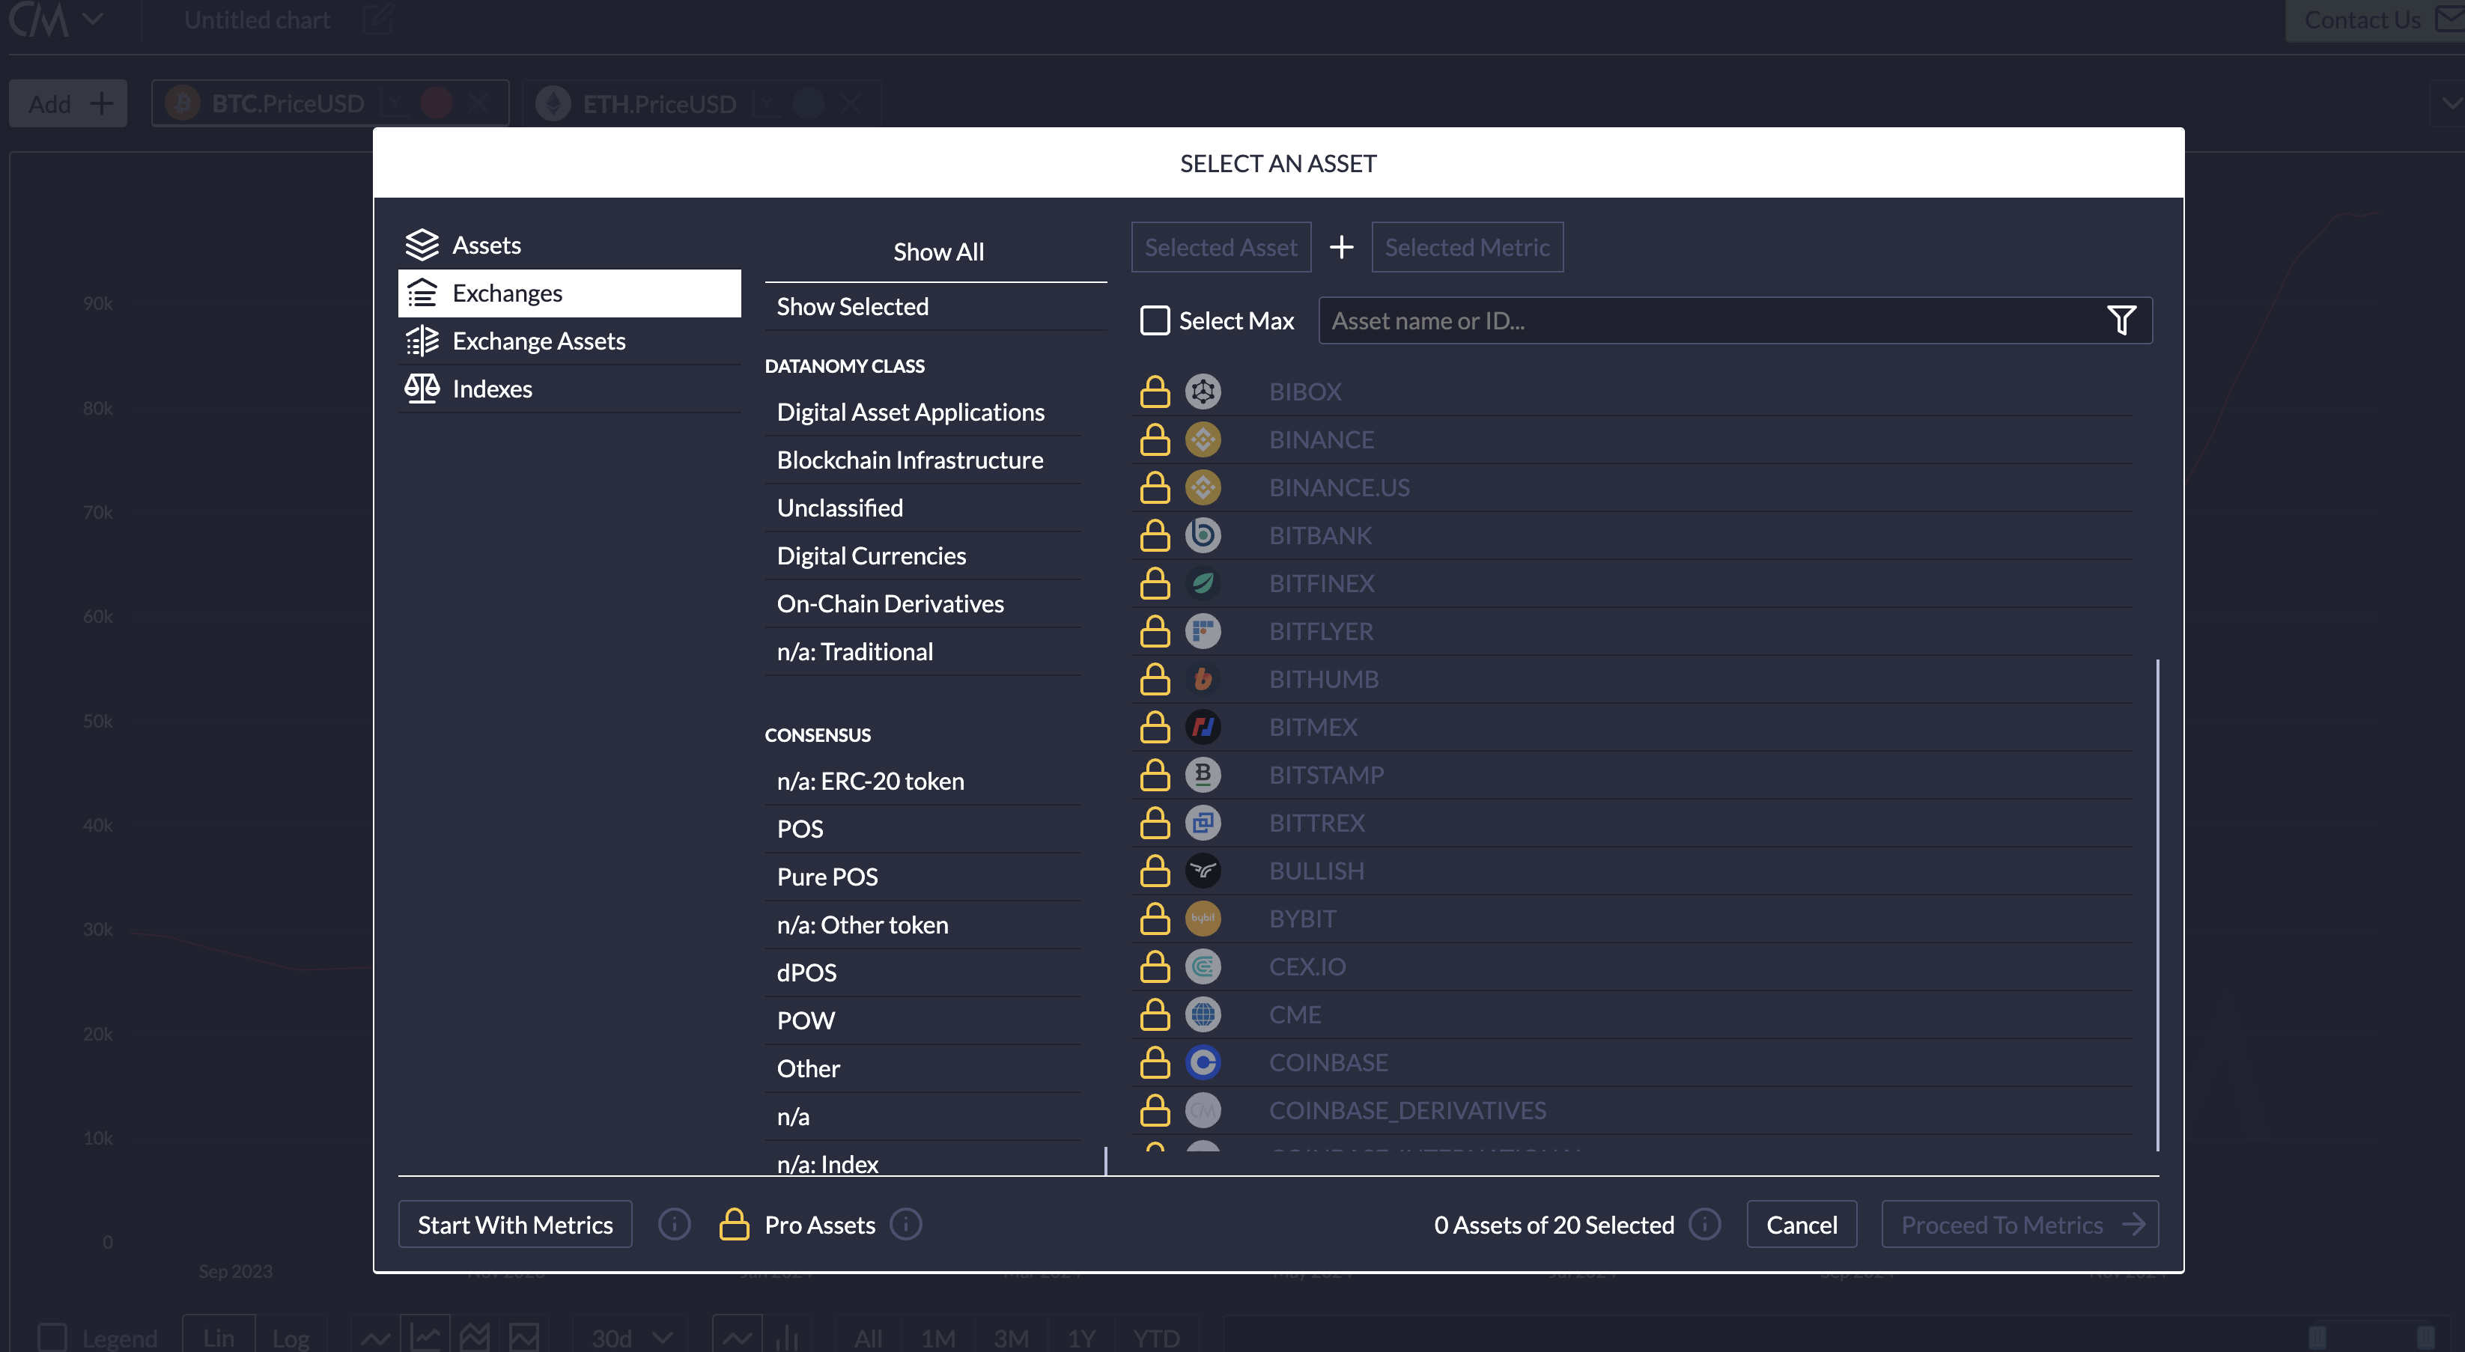Toggle the Legend checkbox below the chart
2465x1352 pixels.
pos(52,1337)
